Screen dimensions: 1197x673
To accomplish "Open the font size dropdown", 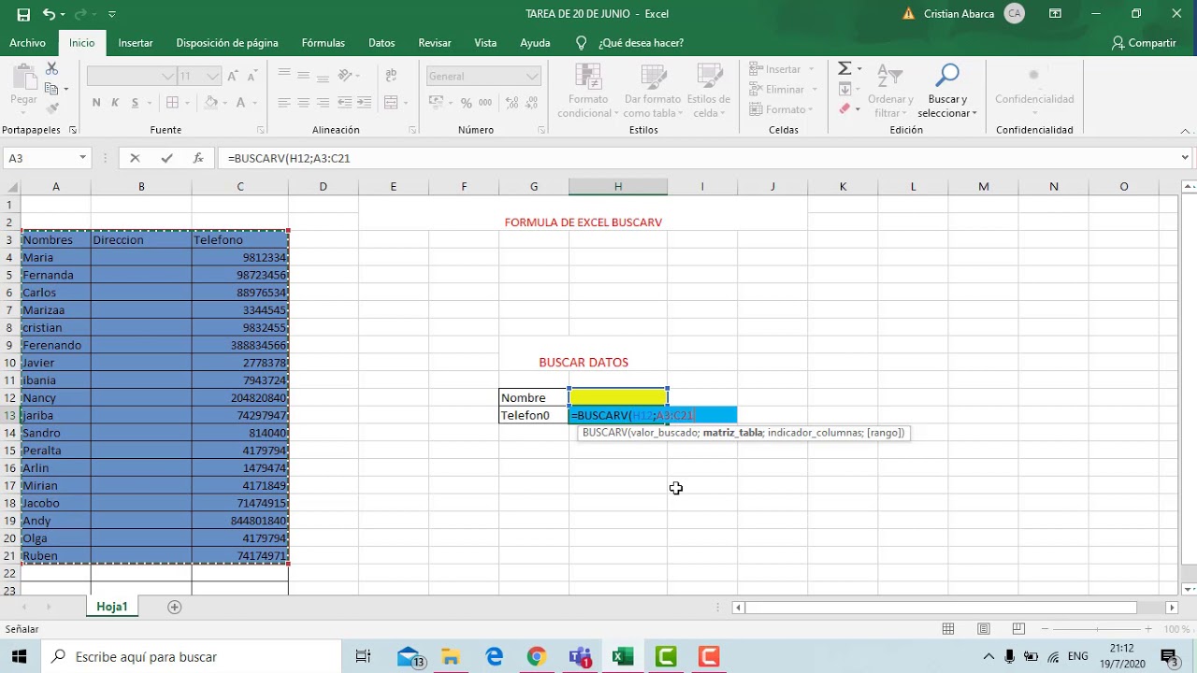I will coord(213,77).
